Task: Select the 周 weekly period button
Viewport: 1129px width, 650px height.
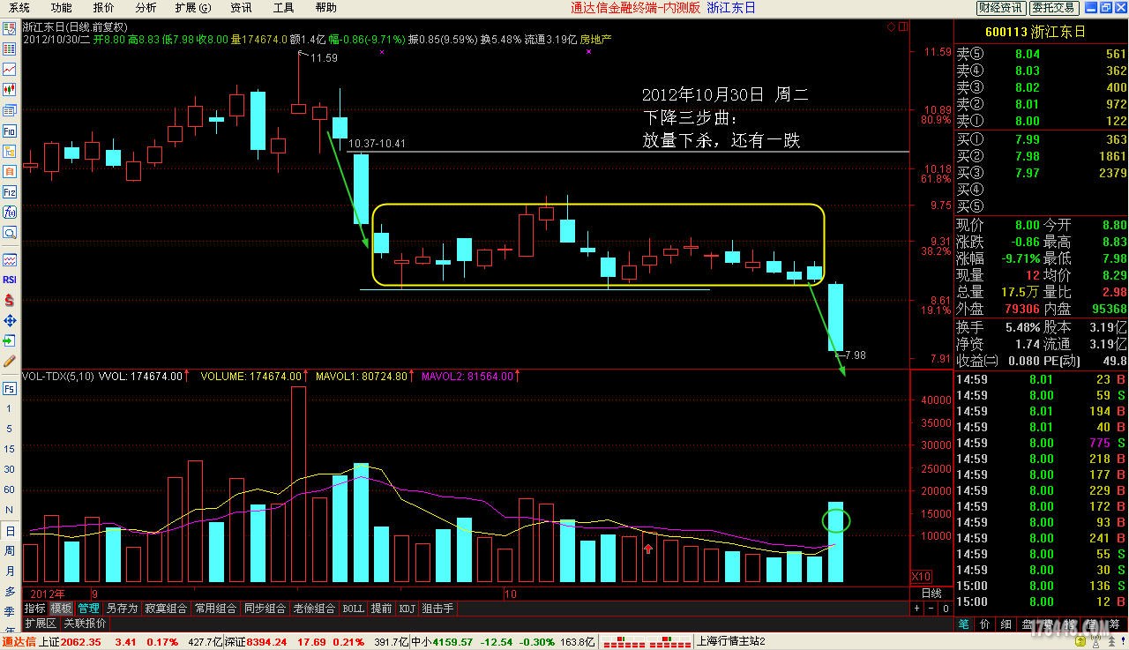Action: (10, 550)
